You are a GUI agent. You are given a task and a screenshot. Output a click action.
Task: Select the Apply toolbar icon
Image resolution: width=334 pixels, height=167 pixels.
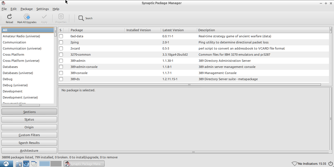(x=44, y=18)
